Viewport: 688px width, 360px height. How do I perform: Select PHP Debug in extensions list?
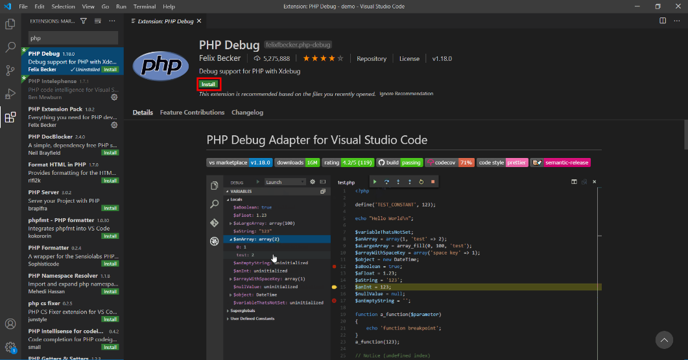pos(73,62)
